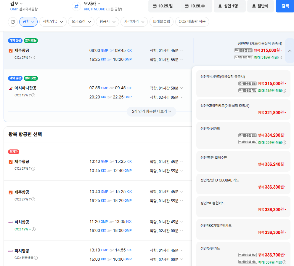Toggle the CO2 배출량 적음 filter
The height and width of the screenshot is (266, 294).
point(192,22)
